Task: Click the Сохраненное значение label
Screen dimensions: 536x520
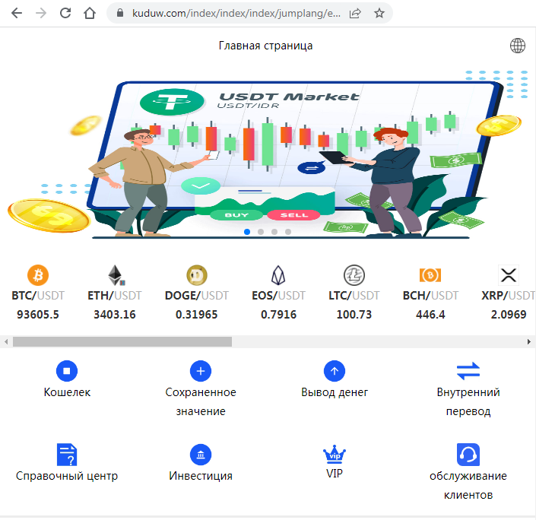Action: click(201, 401)
